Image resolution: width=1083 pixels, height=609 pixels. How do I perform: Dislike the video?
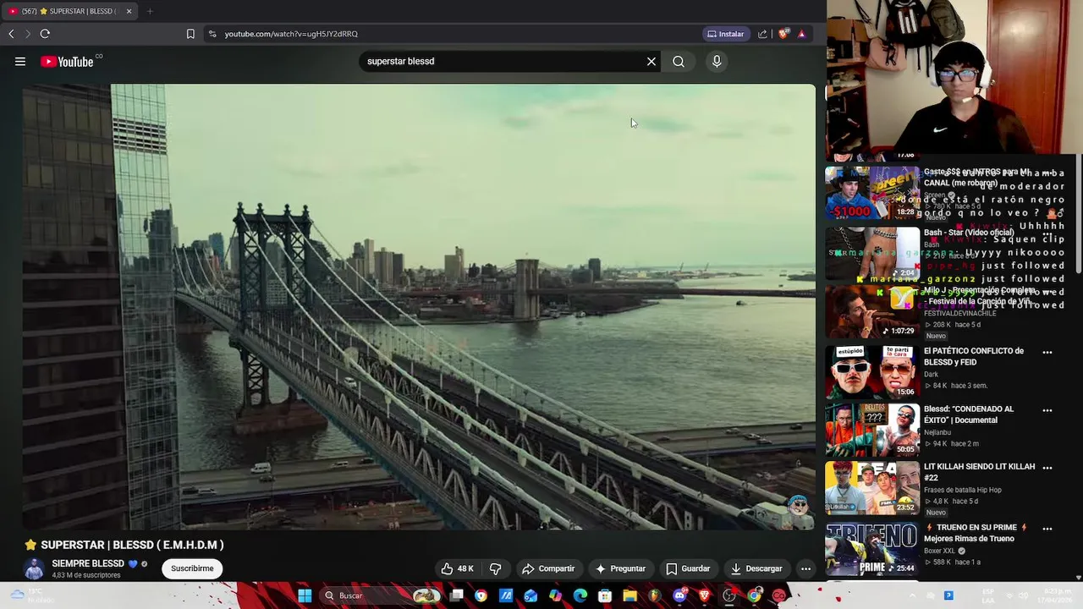pos(496,568)
